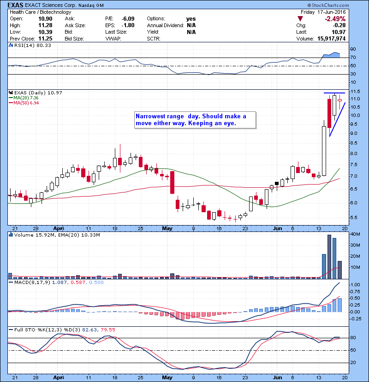Click 'Health Care / Biotechnology' sector label
369x382 pixels.
pyautogui.click(x=40, y=12)
